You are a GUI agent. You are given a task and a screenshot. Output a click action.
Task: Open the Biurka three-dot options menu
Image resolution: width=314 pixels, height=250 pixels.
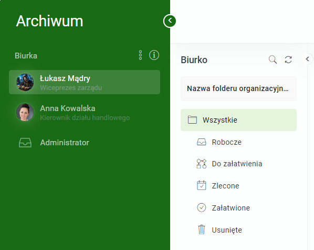coord(140,55)
